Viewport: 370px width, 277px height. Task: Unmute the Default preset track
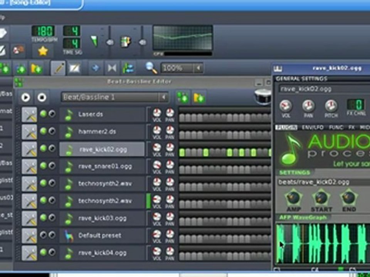43,235
